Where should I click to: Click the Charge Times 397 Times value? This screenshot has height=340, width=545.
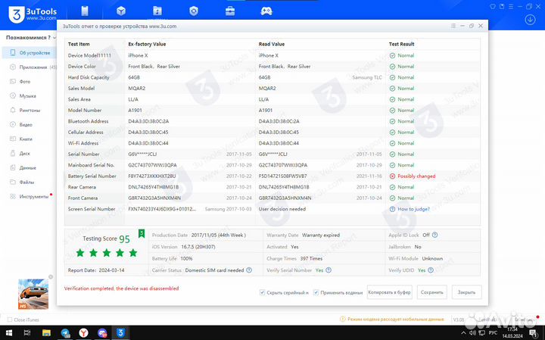pyautogui.click(x=311, y=258)
